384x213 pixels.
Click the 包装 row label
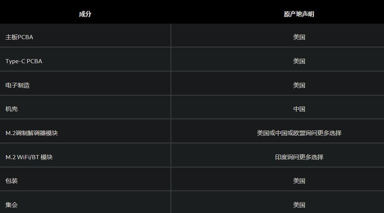pos(12,181)
